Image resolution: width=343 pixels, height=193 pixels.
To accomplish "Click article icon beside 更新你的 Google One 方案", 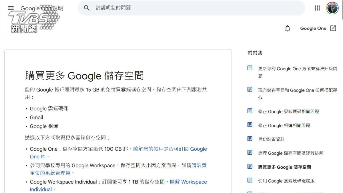I will pos(250,68).
